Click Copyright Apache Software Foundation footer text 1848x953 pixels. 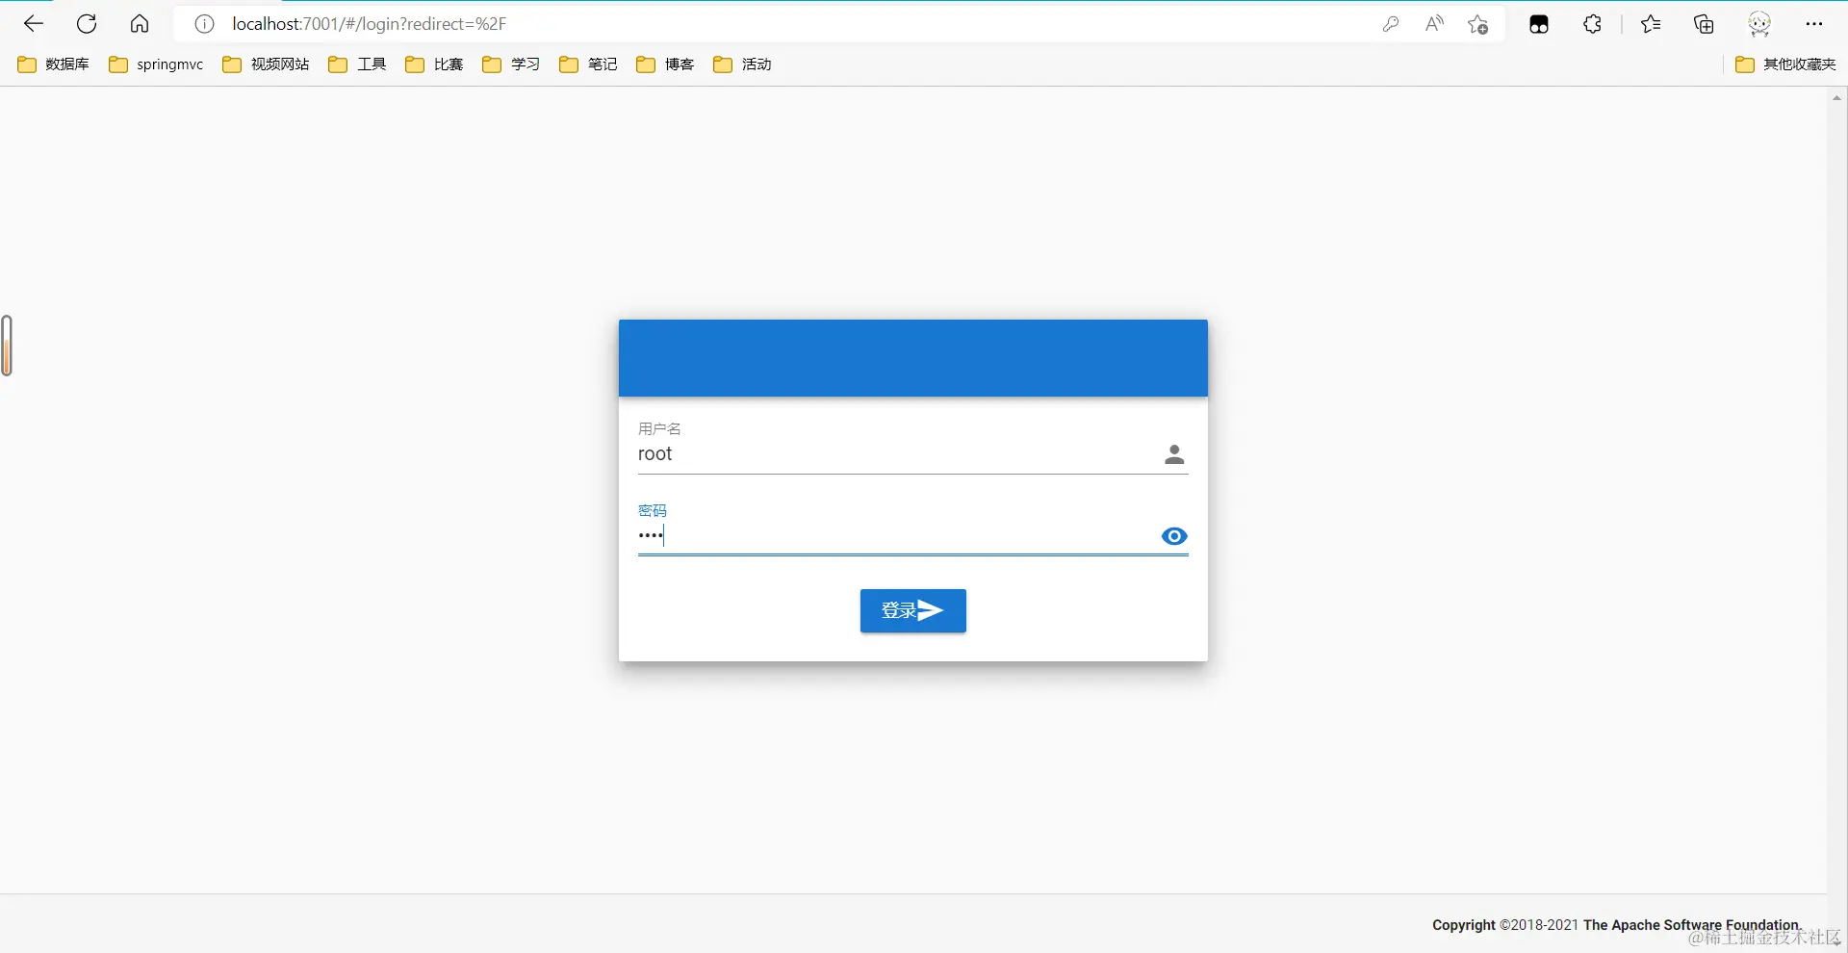[x=1617, y=925]
